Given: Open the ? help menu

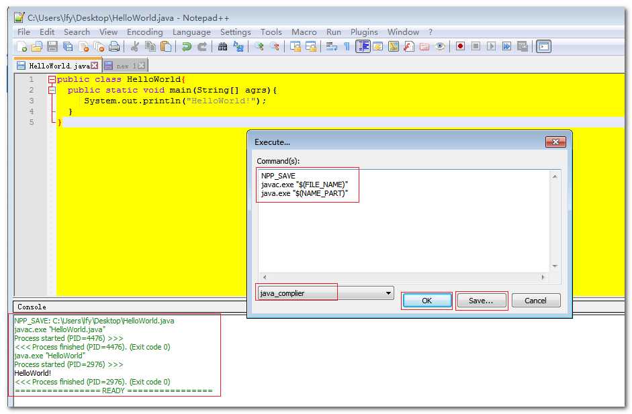Looking at the screenshot, I should point(431,32).
